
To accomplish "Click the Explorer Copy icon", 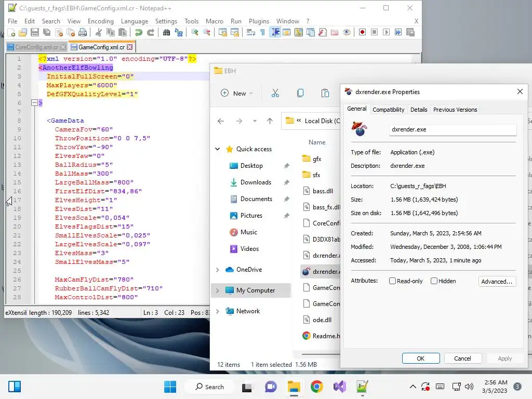I will tap(300, 94).
